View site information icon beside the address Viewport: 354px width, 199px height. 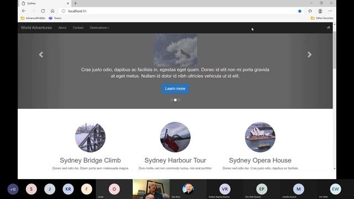pos(64,11)
